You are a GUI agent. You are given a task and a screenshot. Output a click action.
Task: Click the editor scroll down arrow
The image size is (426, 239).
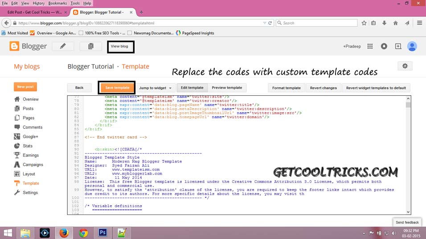(x=408, y=212)
